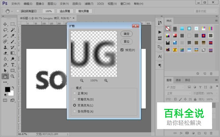This screenshot has width=220, height=137.
Task: Open the 图层(L) menu
Action: coord(52,3)
